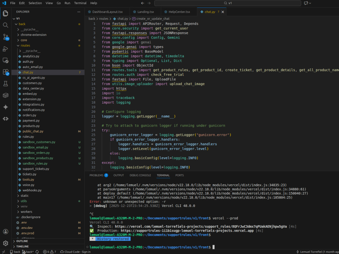This screenshot has height=254, width=339.
Task: Open the Production vercel.app URL in terminal
Action: (187, 231)
